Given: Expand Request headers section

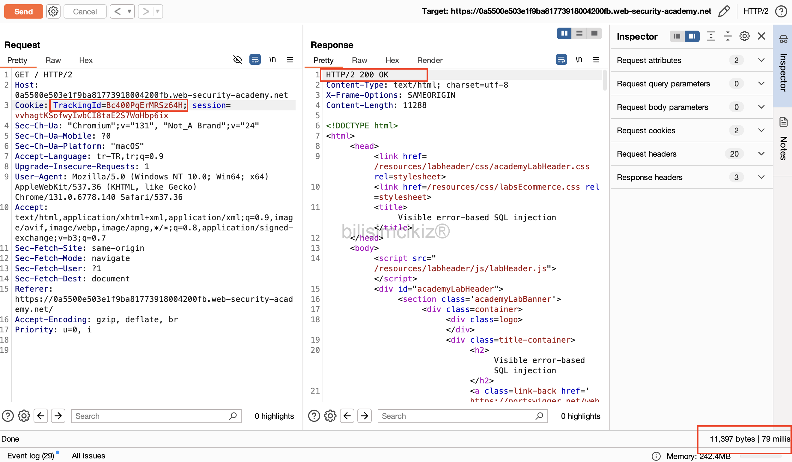Looking at the screenshot, I should click(761, 154).
